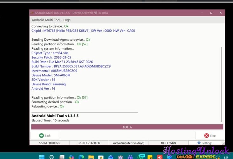233x159 pixels.
Task: Launch Copilot from the taskbar
Action: [x=71, y=157]
